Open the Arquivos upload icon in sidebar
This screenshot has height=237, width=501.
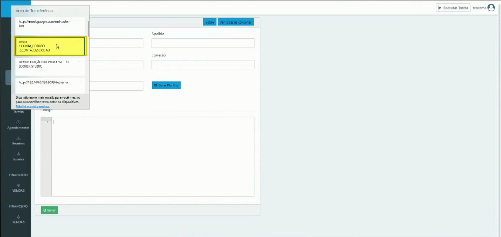click(18, 138)
